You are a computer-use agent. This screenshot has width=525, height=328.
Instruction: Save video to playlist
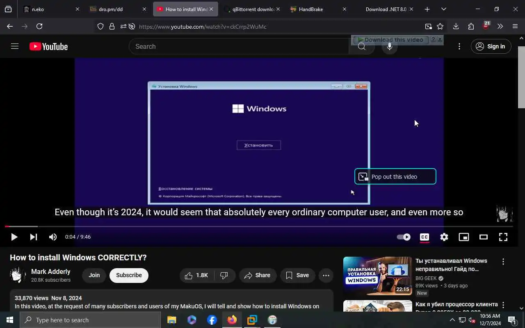(x=298, y=276)
